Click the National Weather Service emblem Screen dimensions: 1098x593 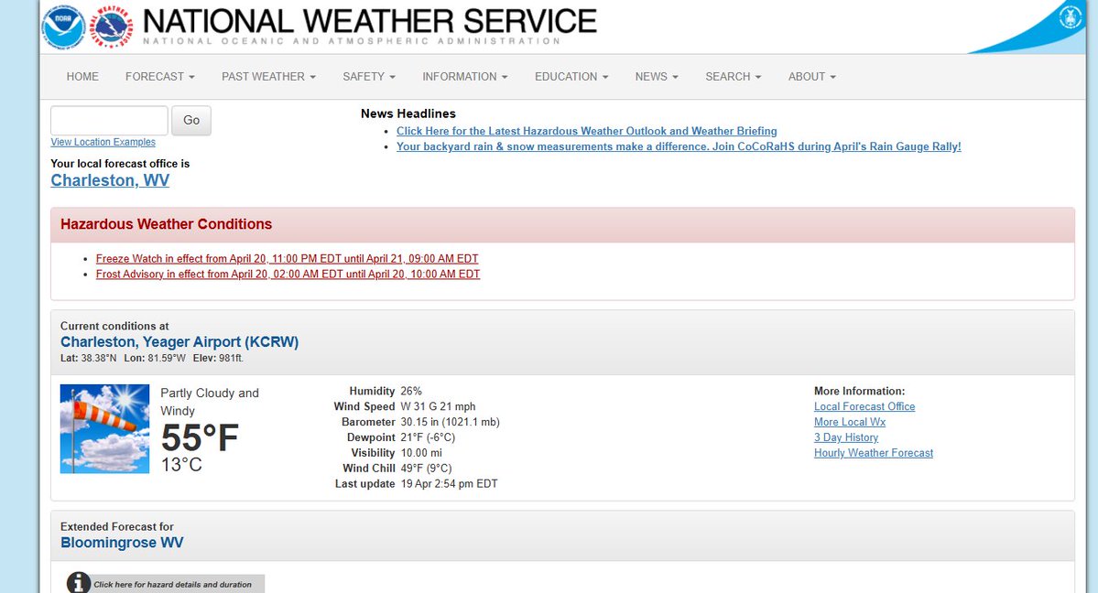tap(112, 27)
